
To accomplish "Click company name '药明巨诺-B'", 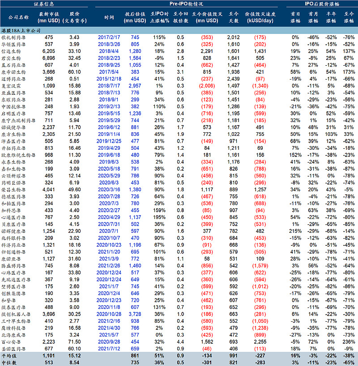I will 13,183.
